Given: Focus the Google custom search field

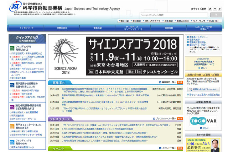Looking at the screenshot, I should pyautogui.click(x=174, y=15).
